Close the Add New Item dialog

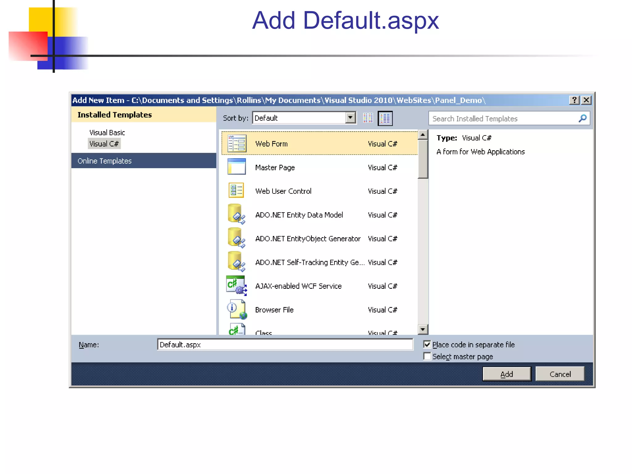coord(586,100)
